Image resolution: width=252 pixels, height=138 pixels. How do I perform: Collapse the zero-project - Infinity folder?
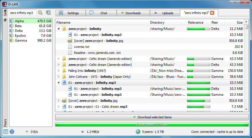click(59, 29)
